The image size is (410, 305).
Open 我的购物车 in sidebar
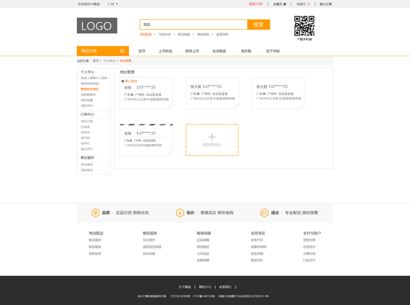88,95
